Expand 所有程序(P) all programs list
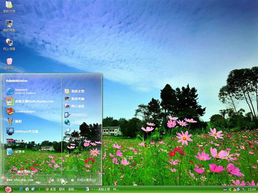258x193 pixels. pos(26,172)
